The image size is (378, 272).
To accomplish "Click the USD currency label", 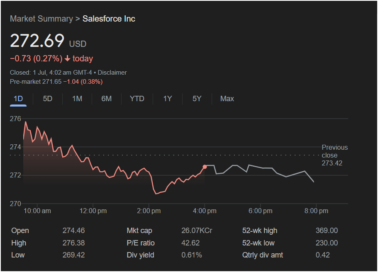I will pos(78,44).
